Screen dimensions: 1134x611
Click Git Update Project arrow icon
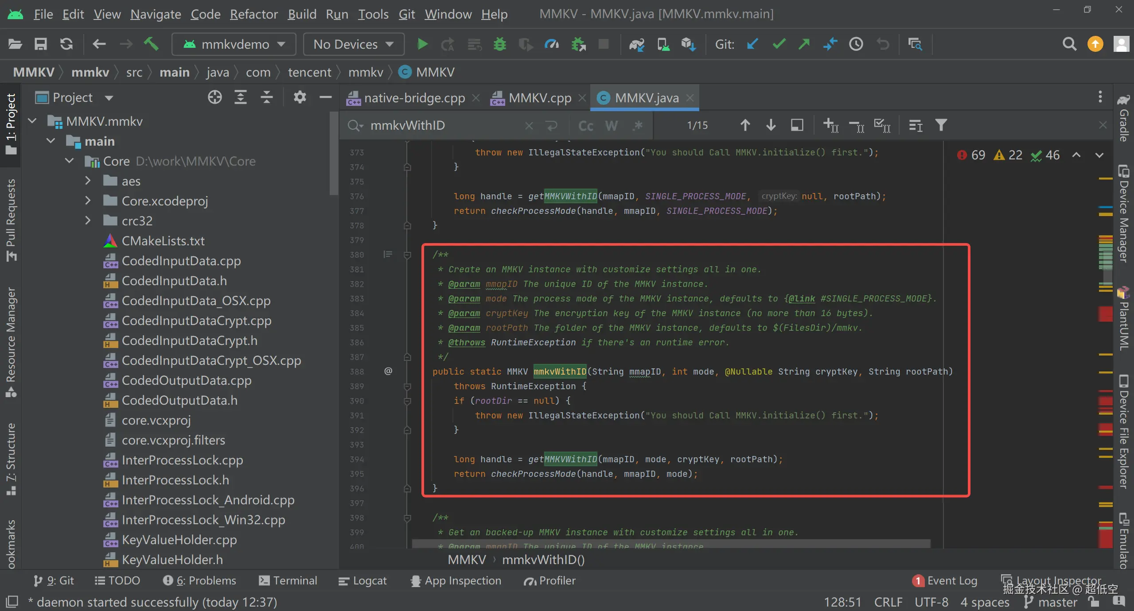(752, 44)
